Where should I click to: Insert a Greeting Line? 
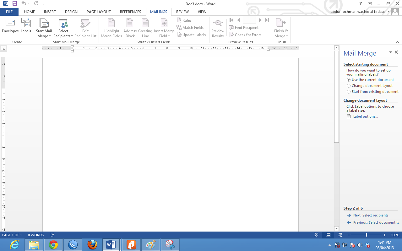[145, 28]
